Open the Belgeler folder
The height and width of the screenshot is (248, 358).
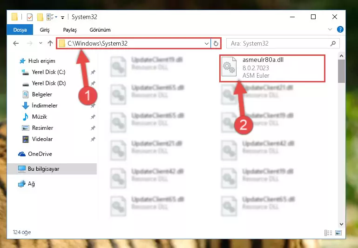(42, 94)
